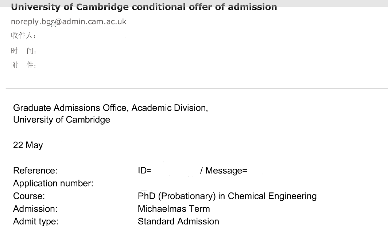Click the 附件 attachment label

[23, 65]
